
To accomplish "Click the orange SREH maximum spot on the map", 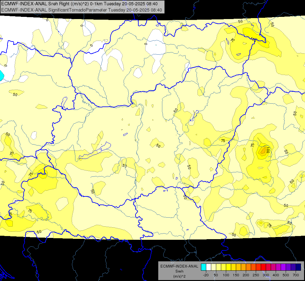I will pyautogui.click(x=263, y=150).
